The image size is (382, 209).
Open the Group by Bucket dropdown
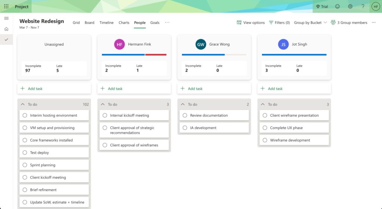pyautogui.click(x=310, y=23)
